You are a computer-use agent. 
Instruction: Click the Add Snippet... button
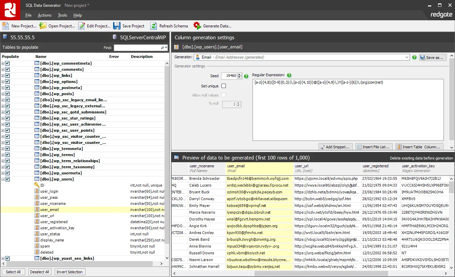point(336,147)
